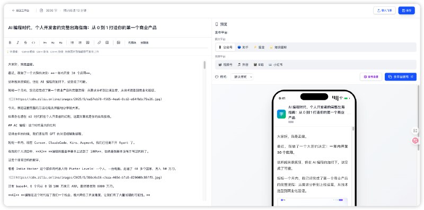Screen dimensions: 424x210
Task: Open 发布设置 publish settings
Action: click(370, 77)
